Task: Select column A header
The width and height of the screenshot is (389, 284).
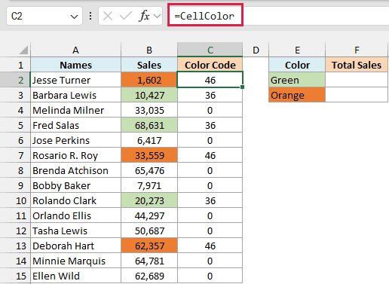Action: (x=75, y=50)
